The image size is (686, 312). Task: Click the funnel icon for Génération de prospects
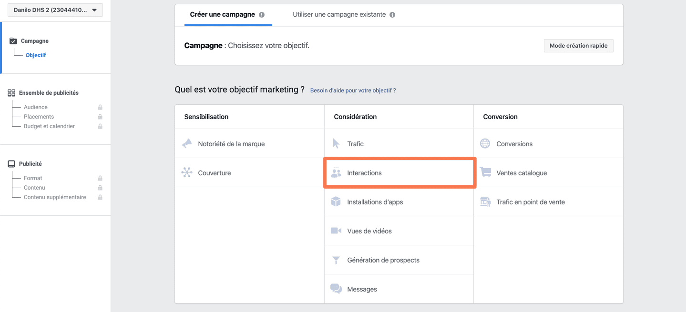click(x=336, y=260)
